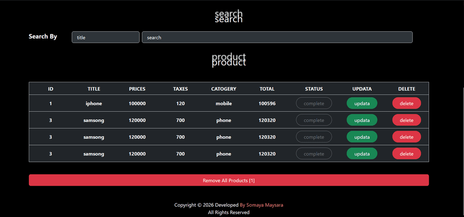The height and width of the screenshot is (217, 464).
Task: Toggle complete status in last samsong row
Action: 314,154
